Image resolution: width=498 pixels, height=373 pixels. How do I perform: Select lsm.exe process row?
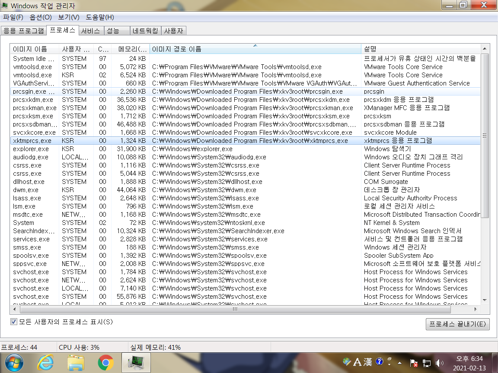[x=245, y=206]
